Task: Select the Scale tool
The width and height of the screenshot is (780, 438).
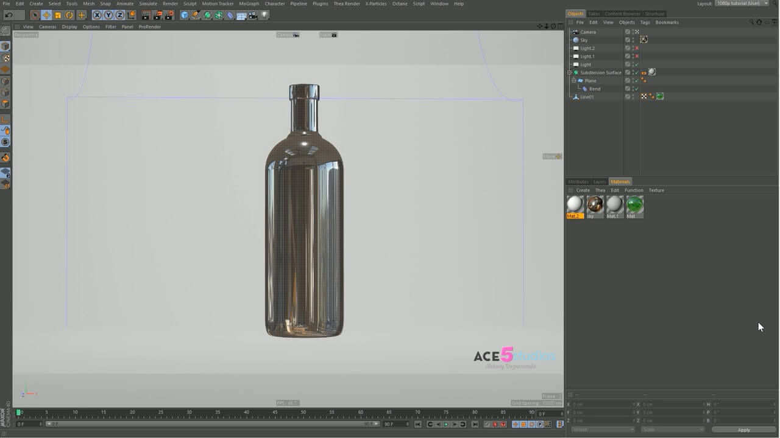Action: tap(58, 15)
